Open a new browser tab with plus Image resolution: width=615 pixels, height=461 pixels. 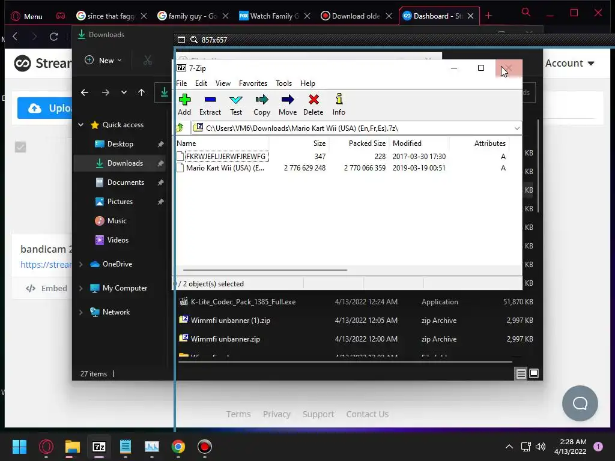[488, 16]
